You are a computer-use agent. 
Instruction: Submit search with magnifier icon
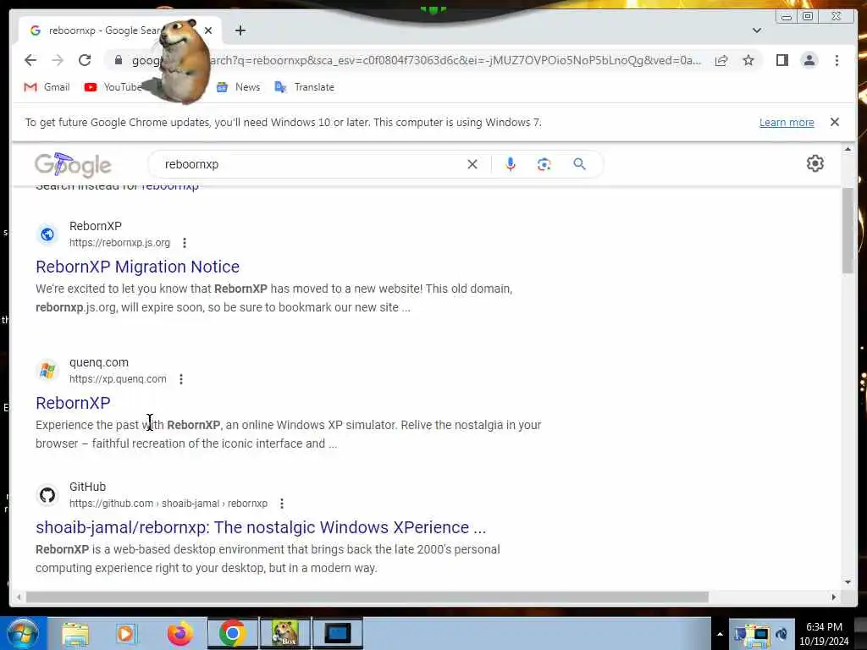(579, 164)
